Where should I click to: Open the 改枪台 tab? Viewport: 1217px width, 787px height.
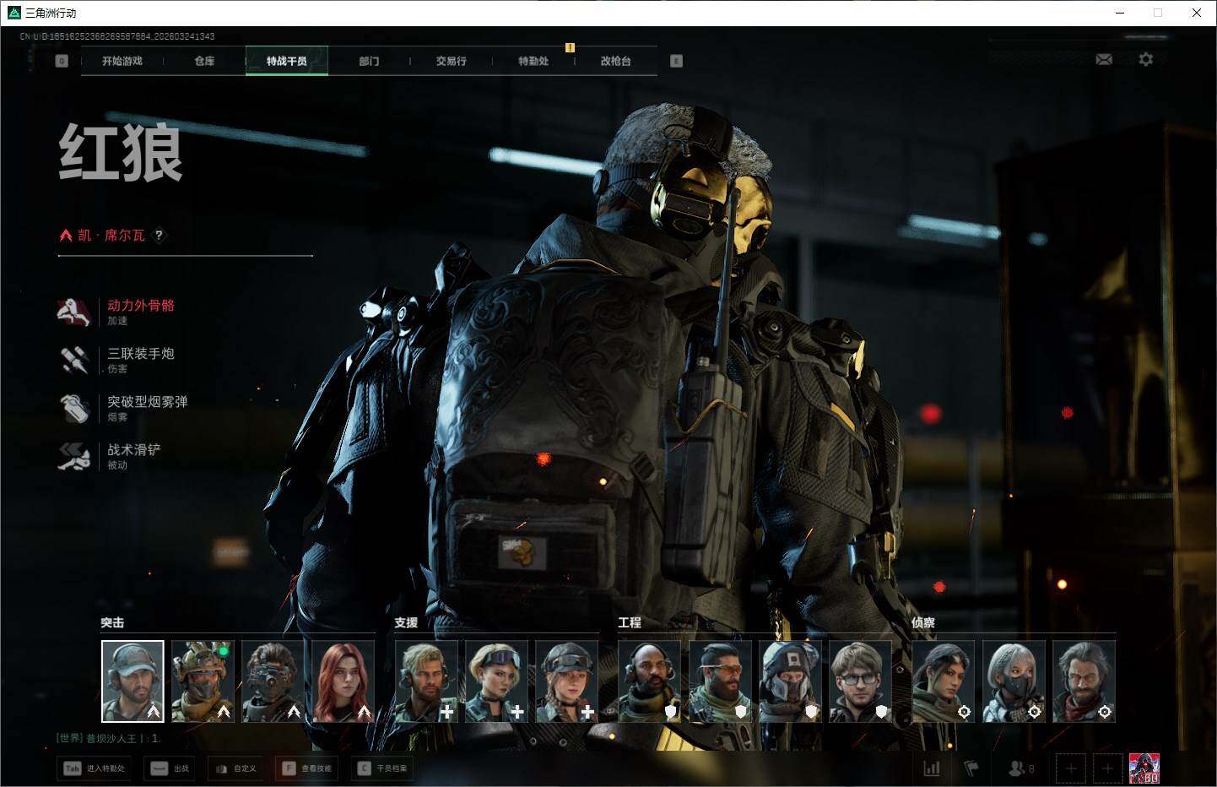click(616, 61)
